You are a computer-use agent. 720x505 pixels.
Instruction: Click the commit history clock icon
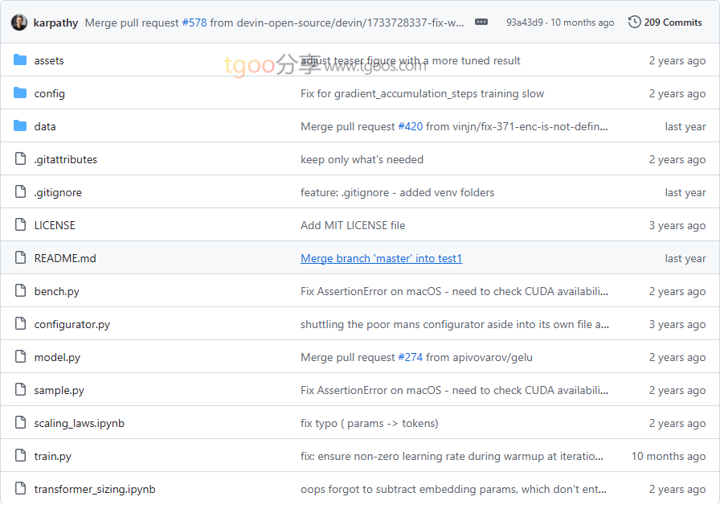(635, 23)
